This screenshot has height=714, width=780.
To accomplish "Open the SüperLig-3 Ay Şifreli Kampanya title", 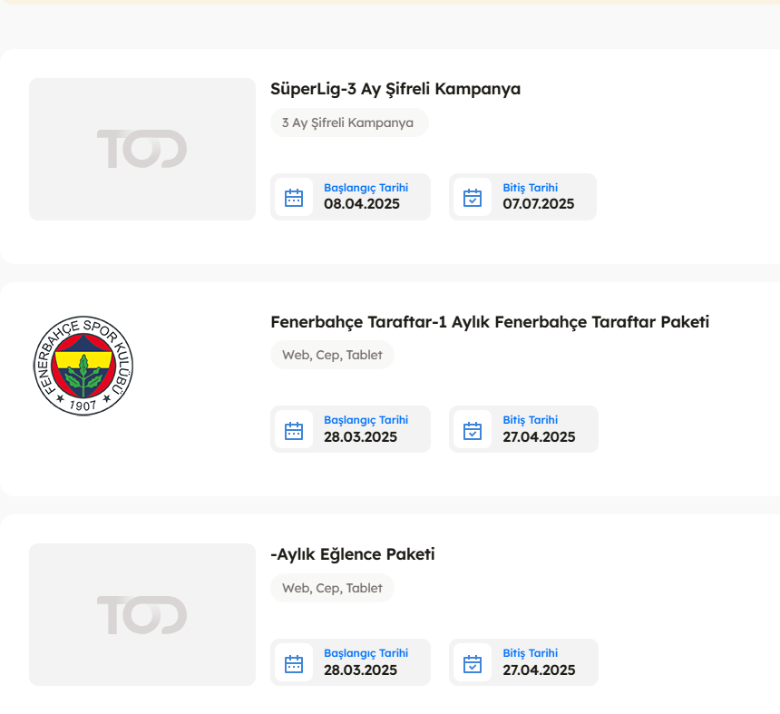I will [395, 89].
